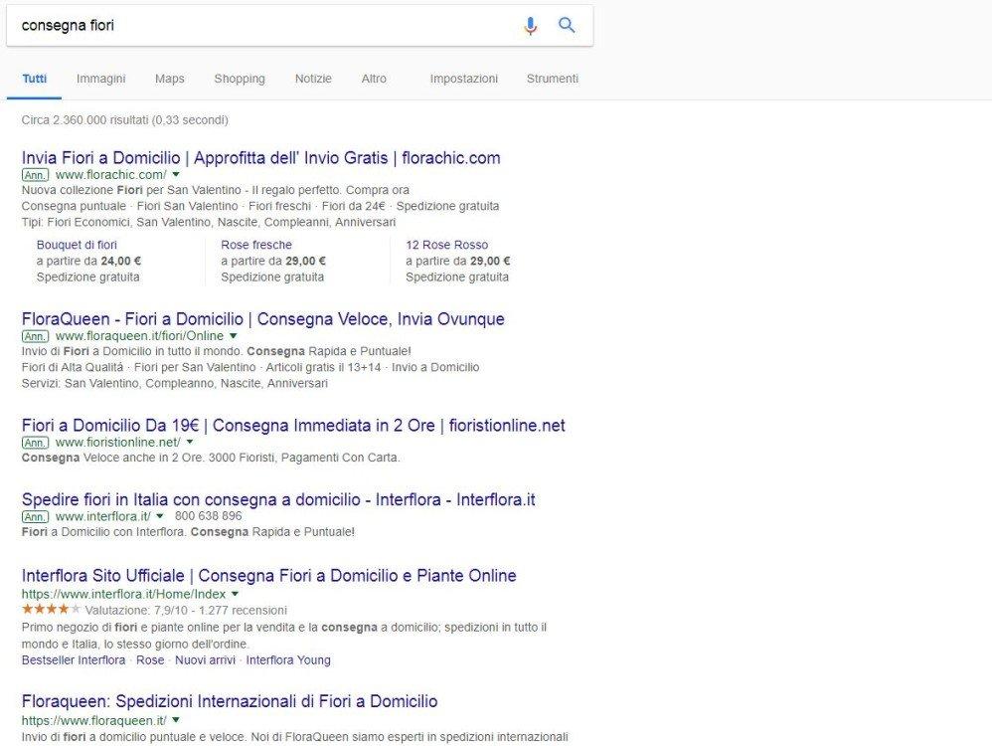Open Bestseller Interflora sitelink
The image size is (992, 746).
(74, 659)
